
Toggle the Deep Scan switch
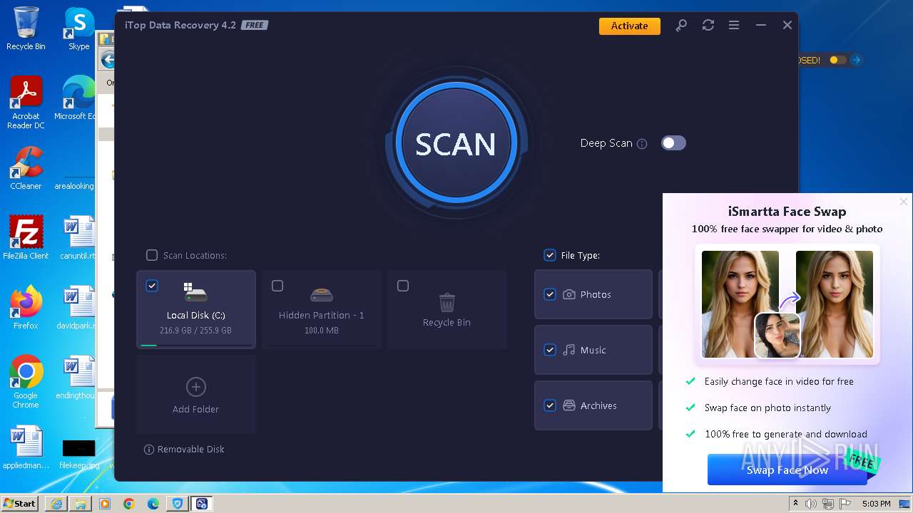673,143
